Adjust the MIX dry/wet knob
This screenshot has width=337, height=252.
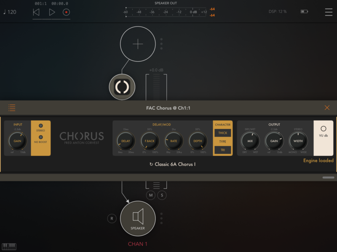pos(250,141)
